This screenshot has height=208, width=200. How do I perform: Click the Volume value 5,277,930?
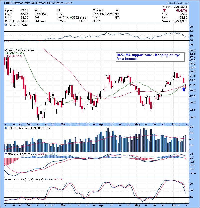point(180,21)
